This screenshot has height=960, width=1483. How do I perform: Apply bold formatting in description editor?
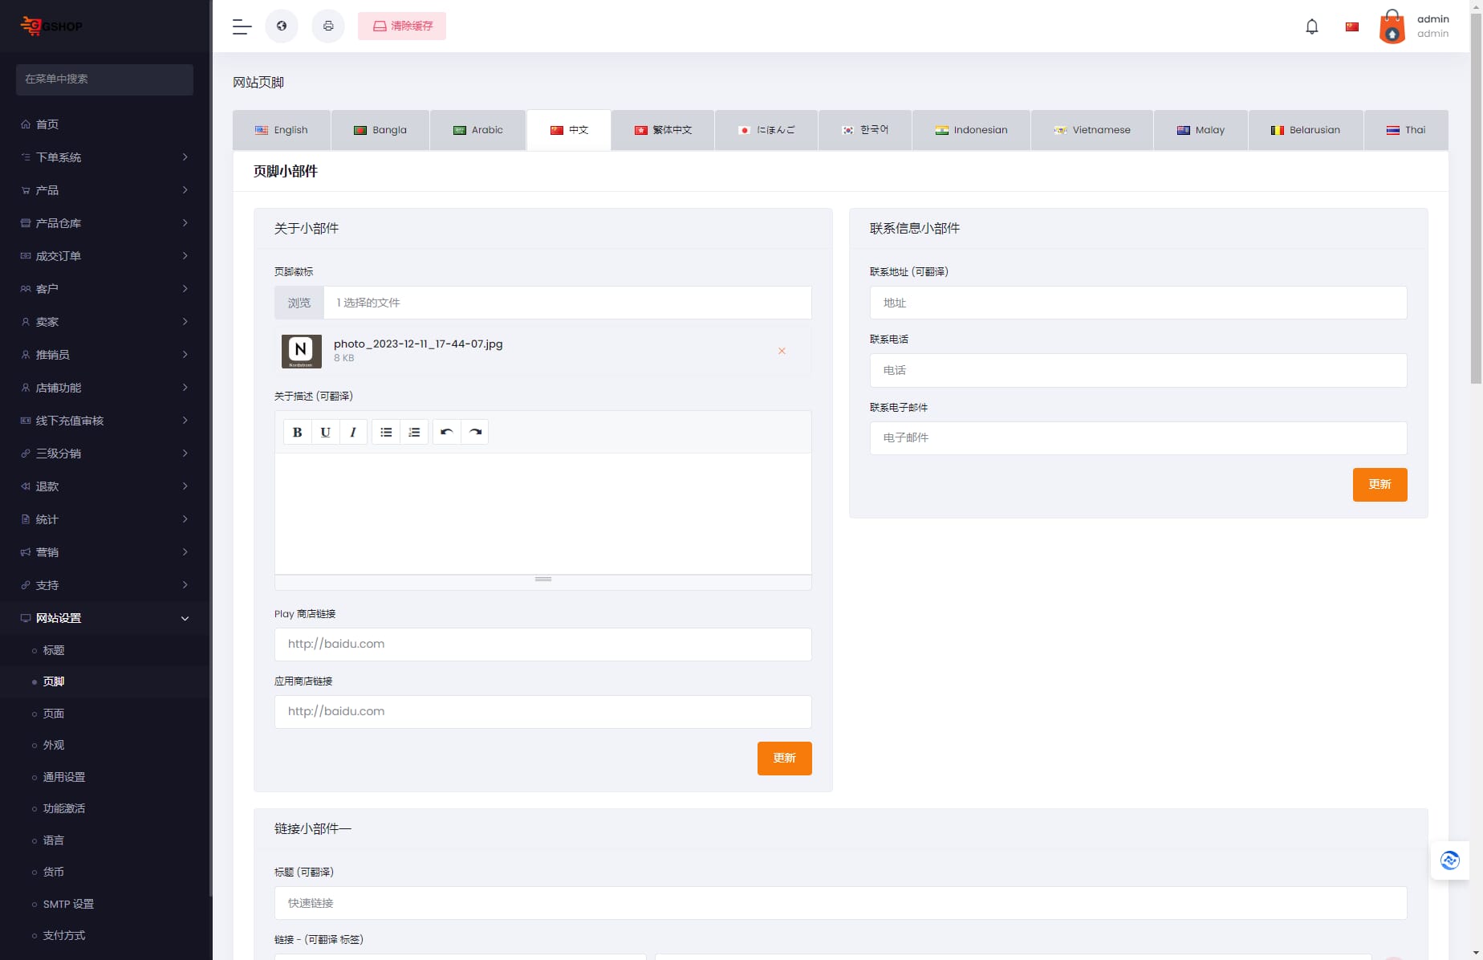297,432
